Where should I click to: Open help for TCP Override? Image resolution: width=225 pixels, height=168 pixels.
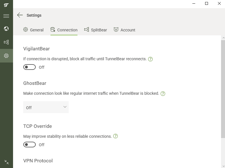point(115,136)
